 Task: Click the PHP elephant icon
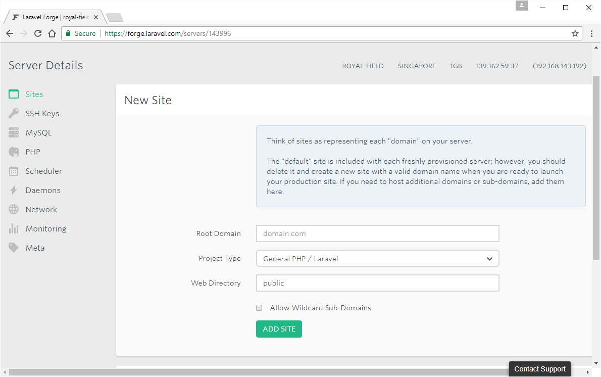click(14, 152)
